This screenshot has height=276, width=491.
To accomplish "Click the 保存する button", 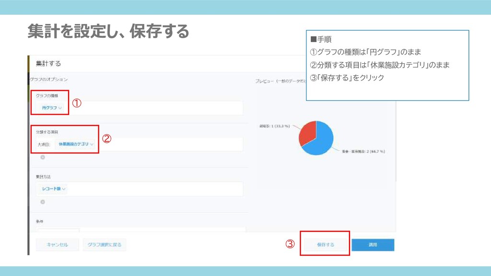I will coord(326,245).
